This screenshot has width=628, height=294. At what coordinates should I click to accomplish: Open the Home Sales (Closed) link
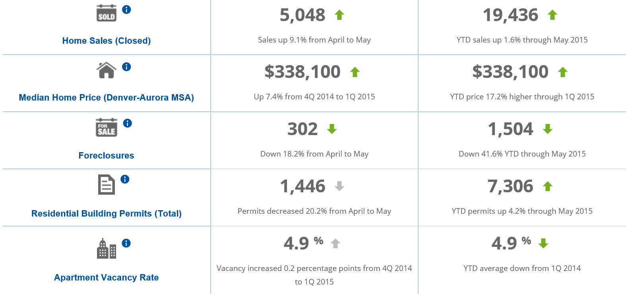[107, 41]
